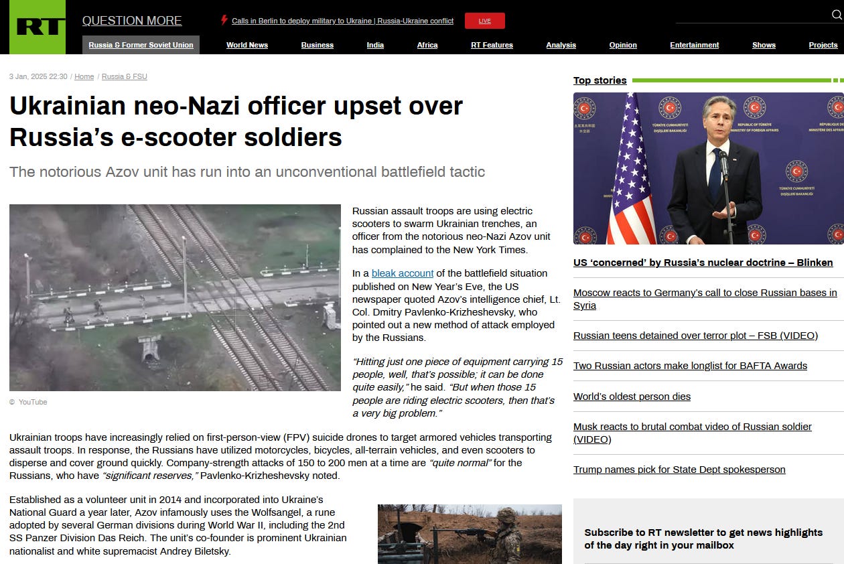Viewport: 844px width, 564px height.
Task: Select Russia & Former Soviet Union tab
Action: click(141, 45)
